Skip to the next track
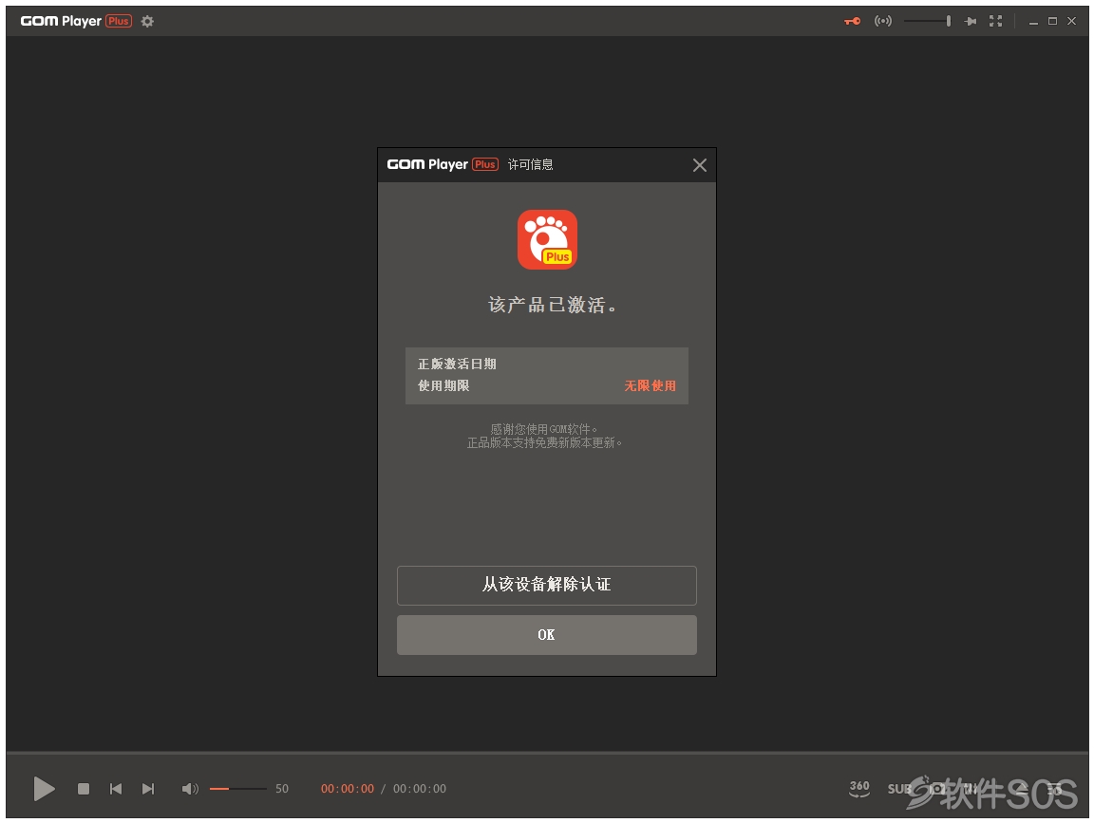Screen dimensions: 1094x823 pos(148,789)
